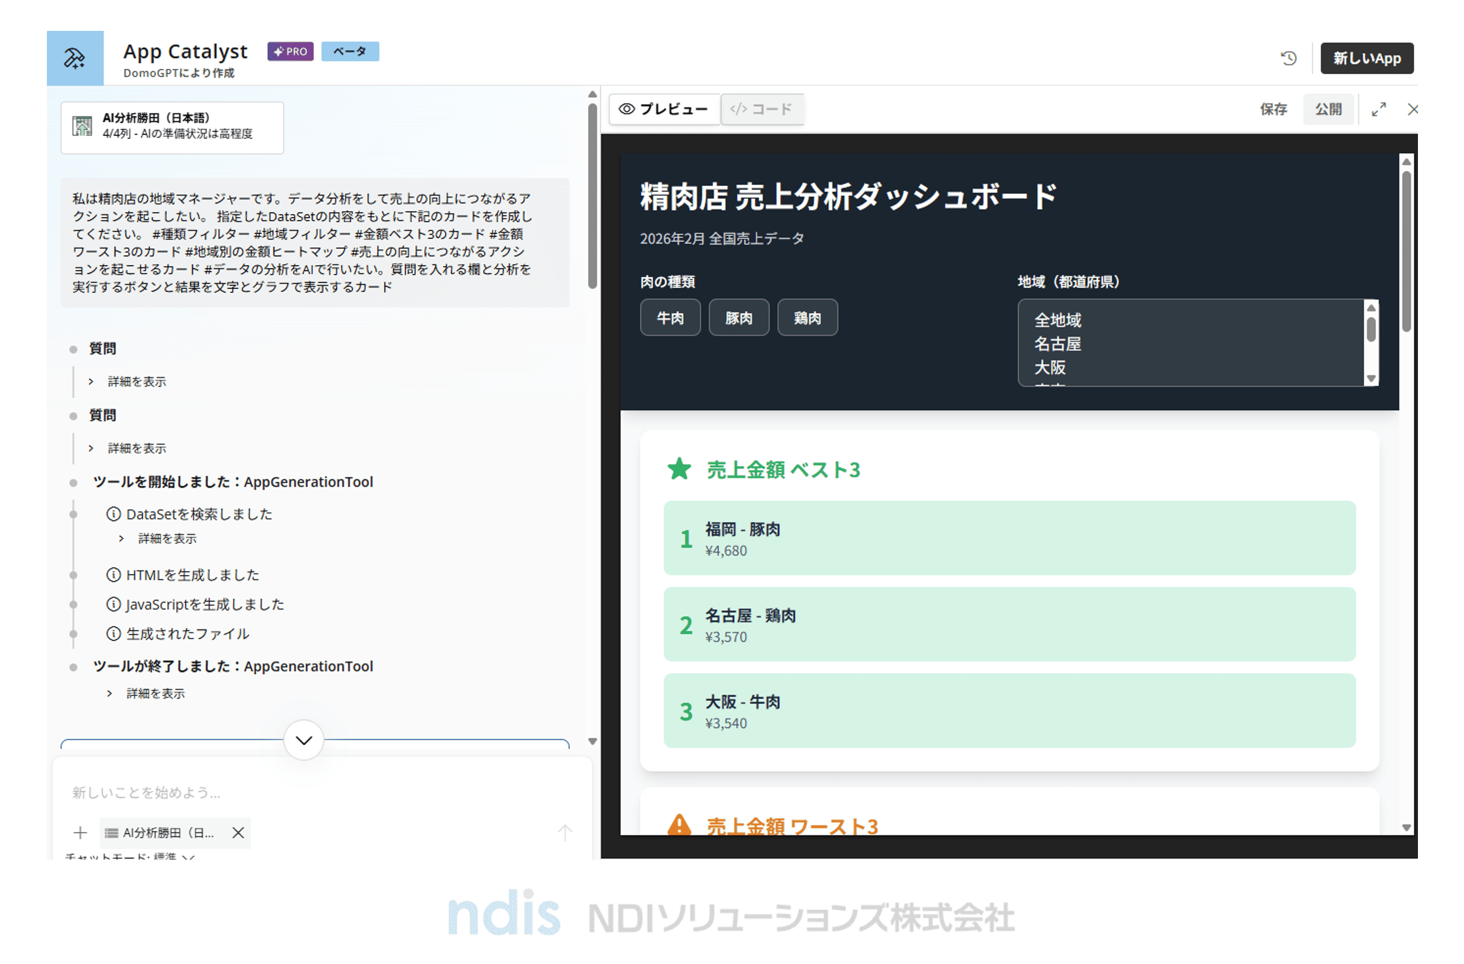Switch to the プレビュー tab
The image size is (1464, 964).
point(664,109)
